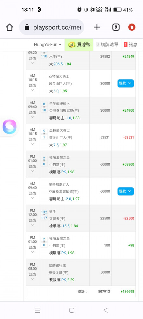Image resolution: width=143 pixels, height=319 pixels.
Task: Tap the Android back triangle icon
Action: tap(106, 310)
